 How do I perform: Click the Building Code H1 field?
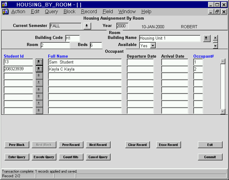[x=73, y=38]
